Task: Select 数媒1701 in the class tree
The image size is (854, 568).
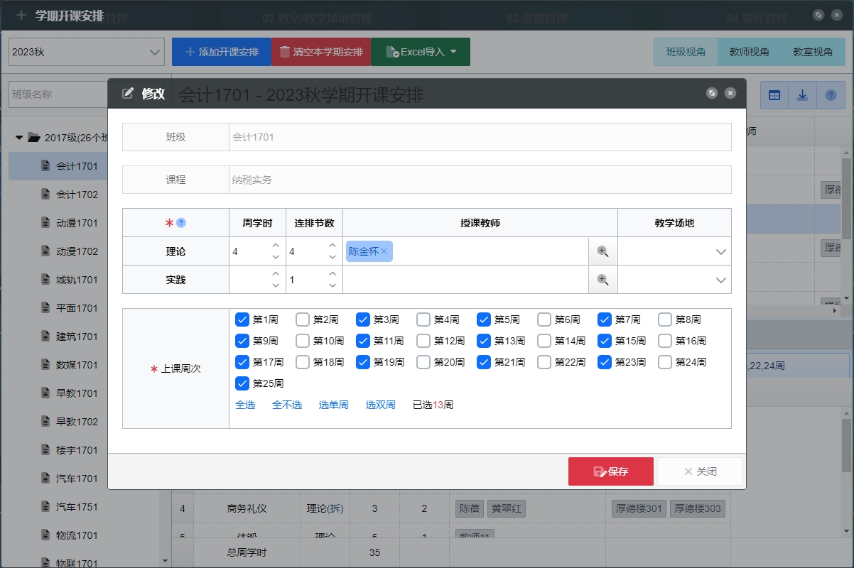Action: coord(77,365)
